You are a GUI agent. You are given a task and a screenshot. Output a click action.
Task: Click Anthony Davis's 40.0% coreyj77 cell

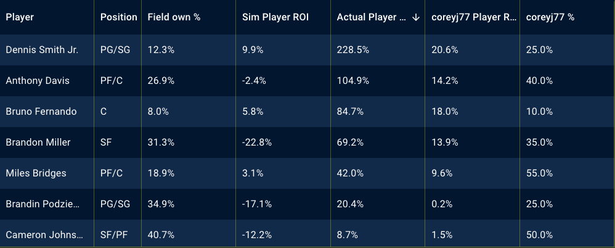[539, 81]
